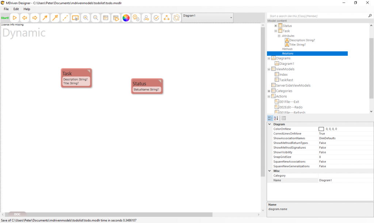Collapse the Actions tree node
The width and height of the screenshot is (374, 223).
coord(269,97)
